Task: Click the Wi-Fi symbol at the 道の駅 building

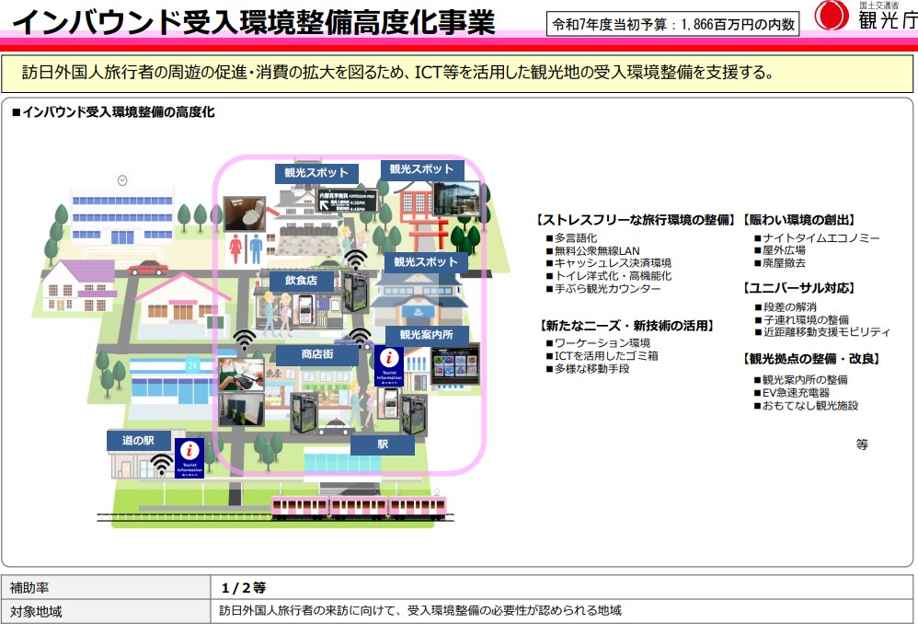Action: pyautogui.click(x=161, y=465)
